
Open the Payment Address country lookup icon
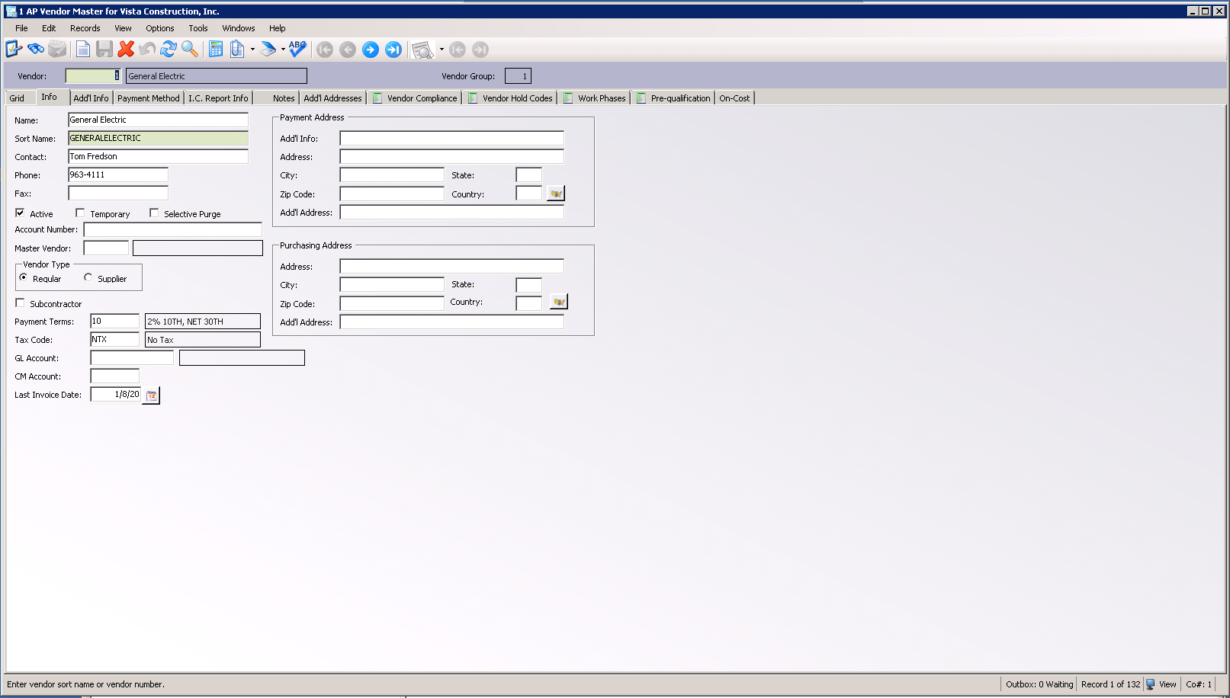tap(556, 194)
